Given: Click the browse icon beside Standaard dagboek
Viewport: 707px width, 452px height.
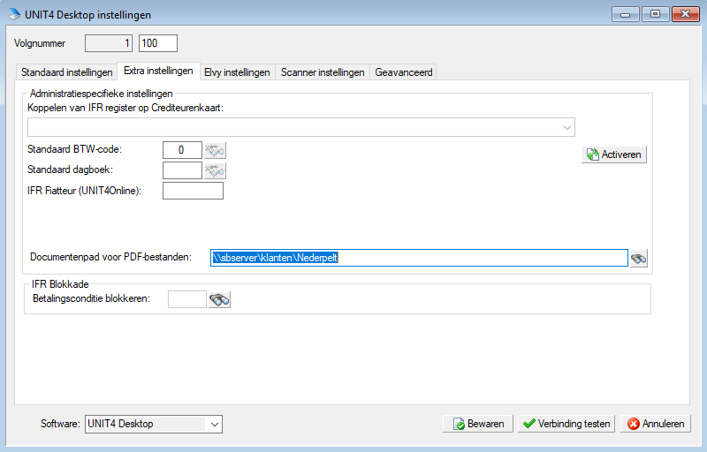Looking at the screenshot, I should (215, 170).
